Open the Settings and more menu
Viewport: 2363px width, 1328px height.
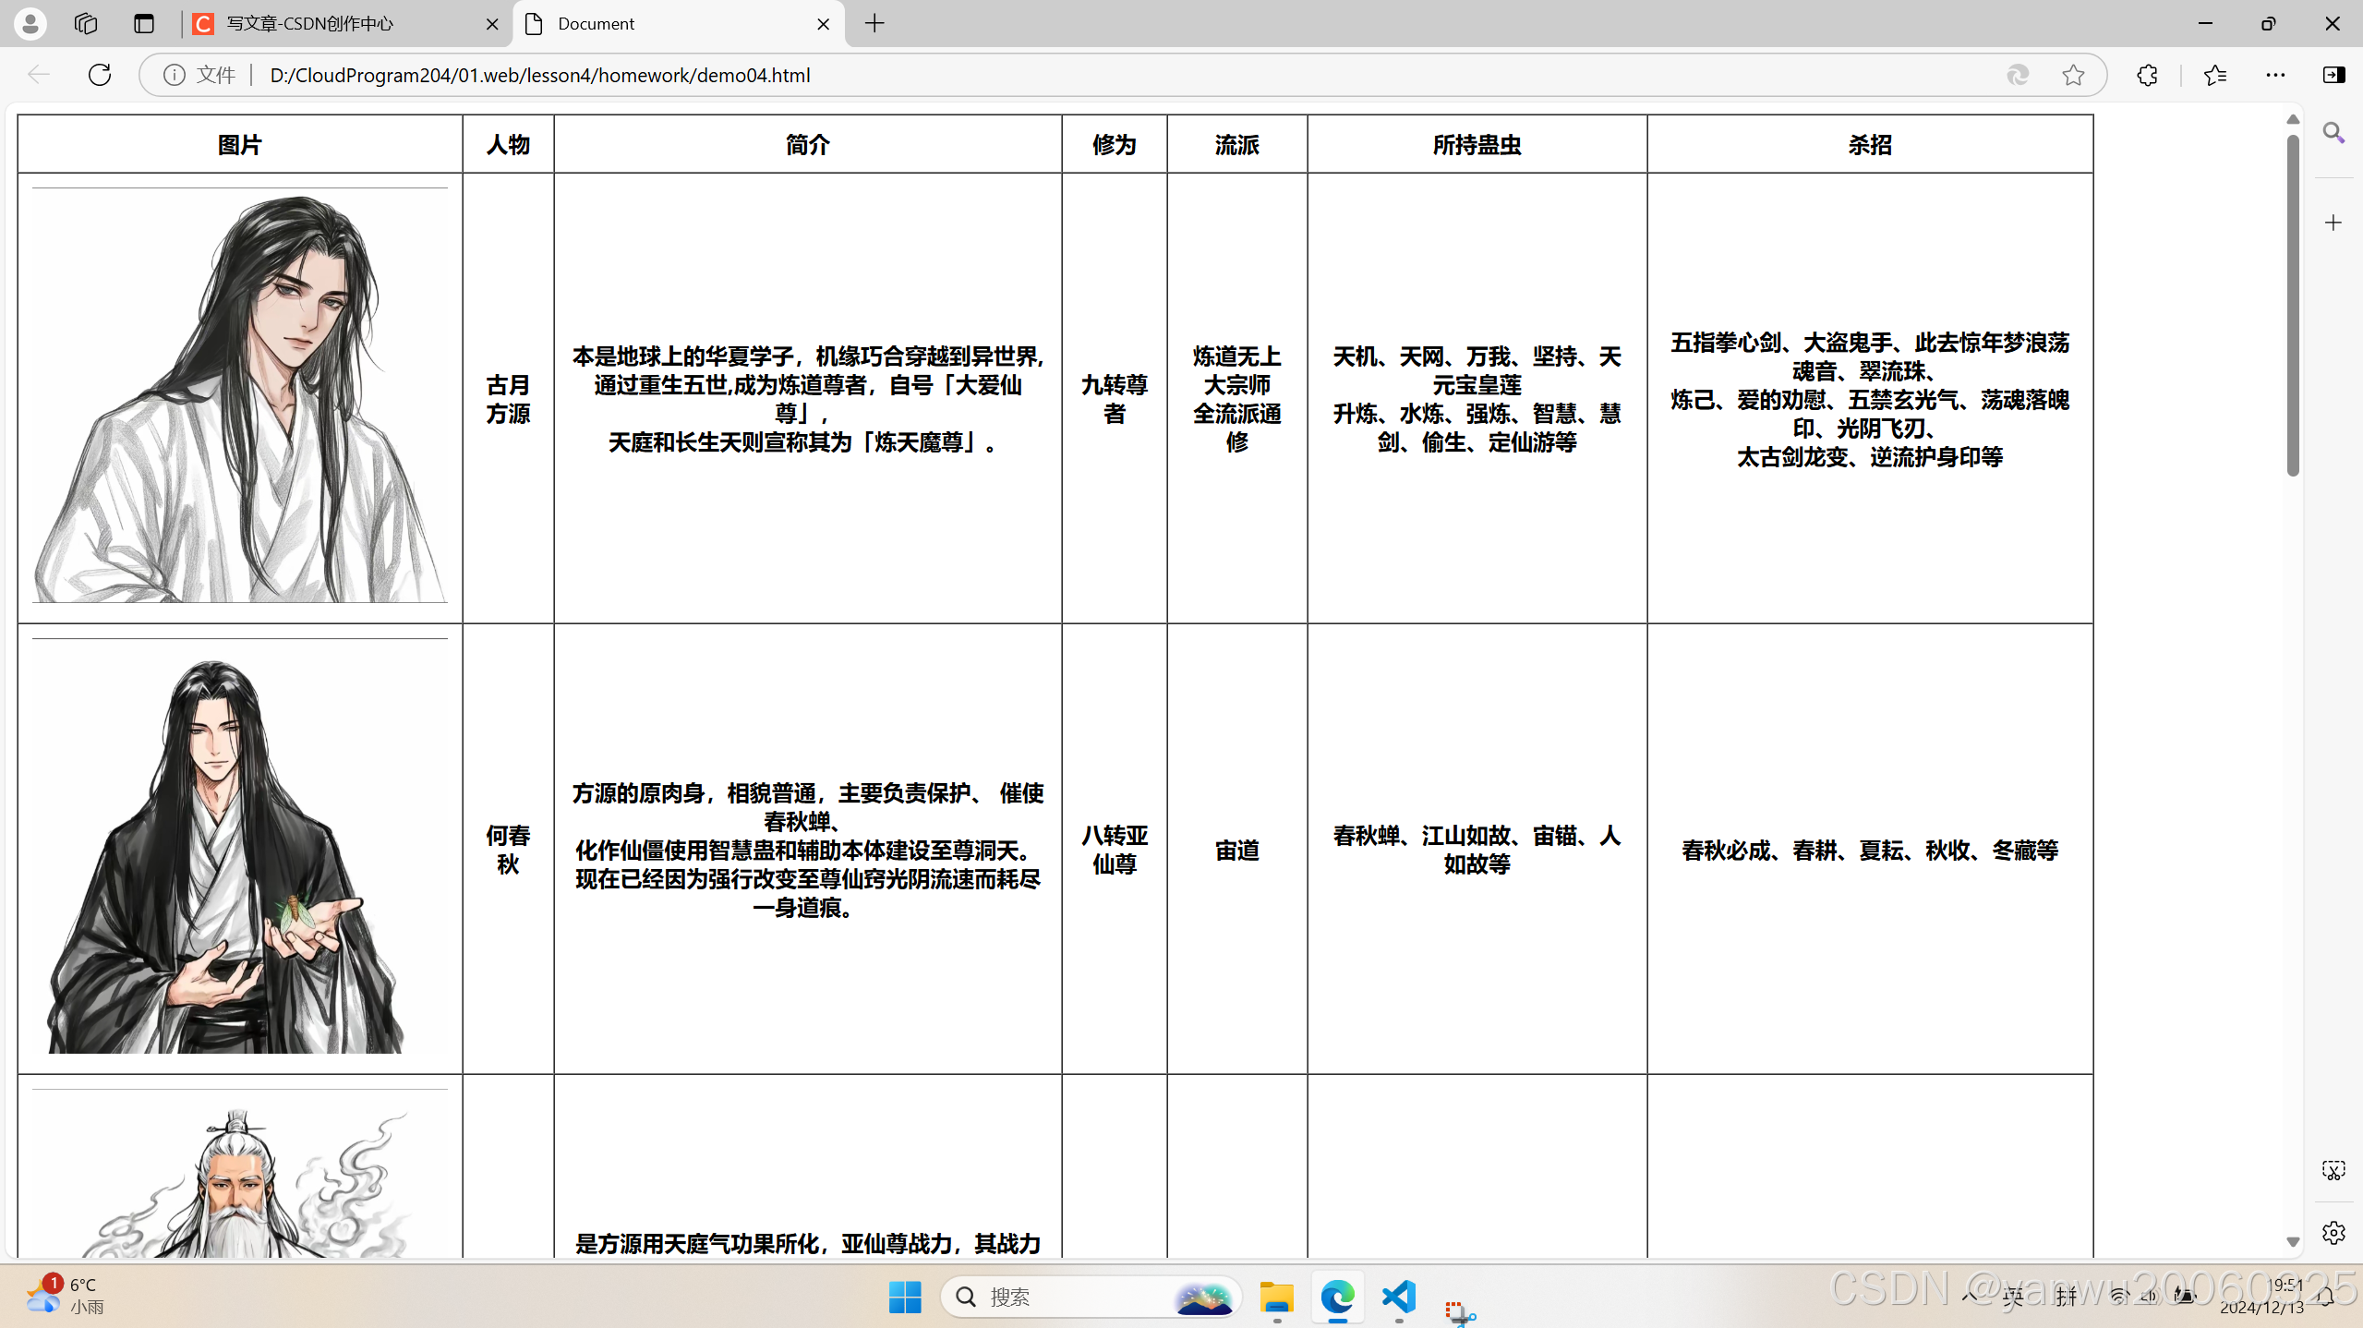[2275, 75]
